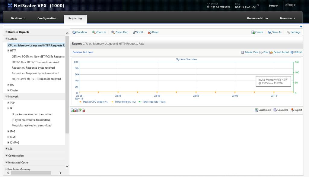The width and height of the screenshot is (309, 177).
Task: Click the Create report icon
Action: point(253,32)
